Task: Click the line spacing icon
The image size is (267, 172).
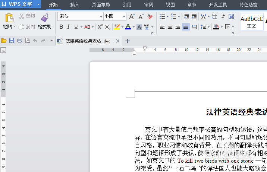Action: click(x=203, y=27)
